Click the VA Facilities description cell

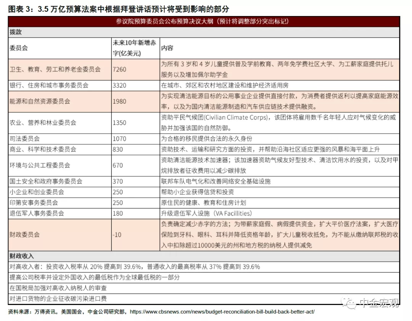[x=279, y=213]
